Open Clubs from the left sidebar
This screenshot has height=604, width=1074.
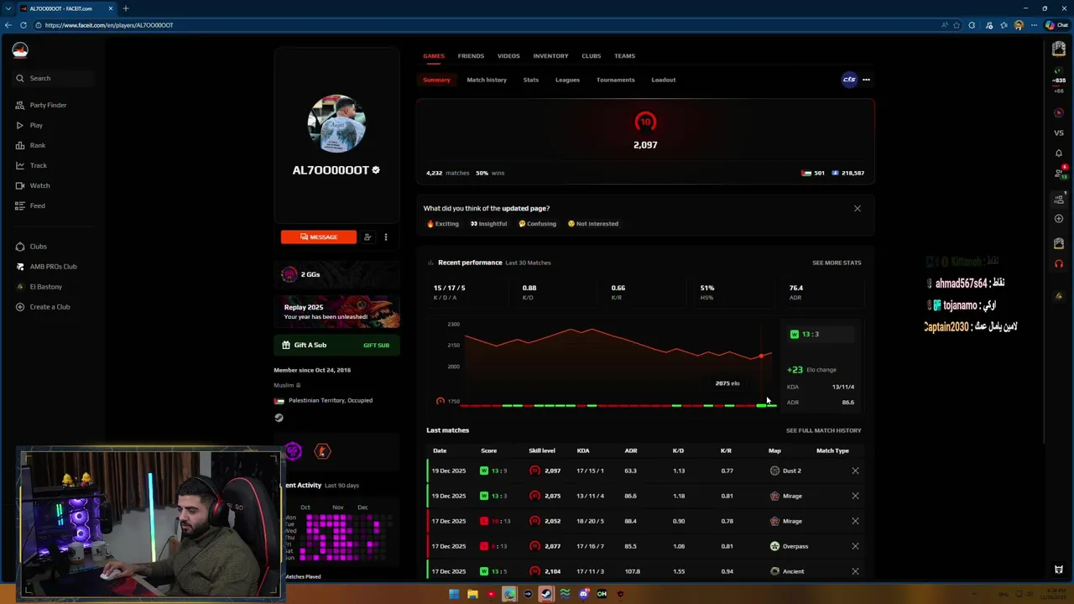click(x=31, y=247)
